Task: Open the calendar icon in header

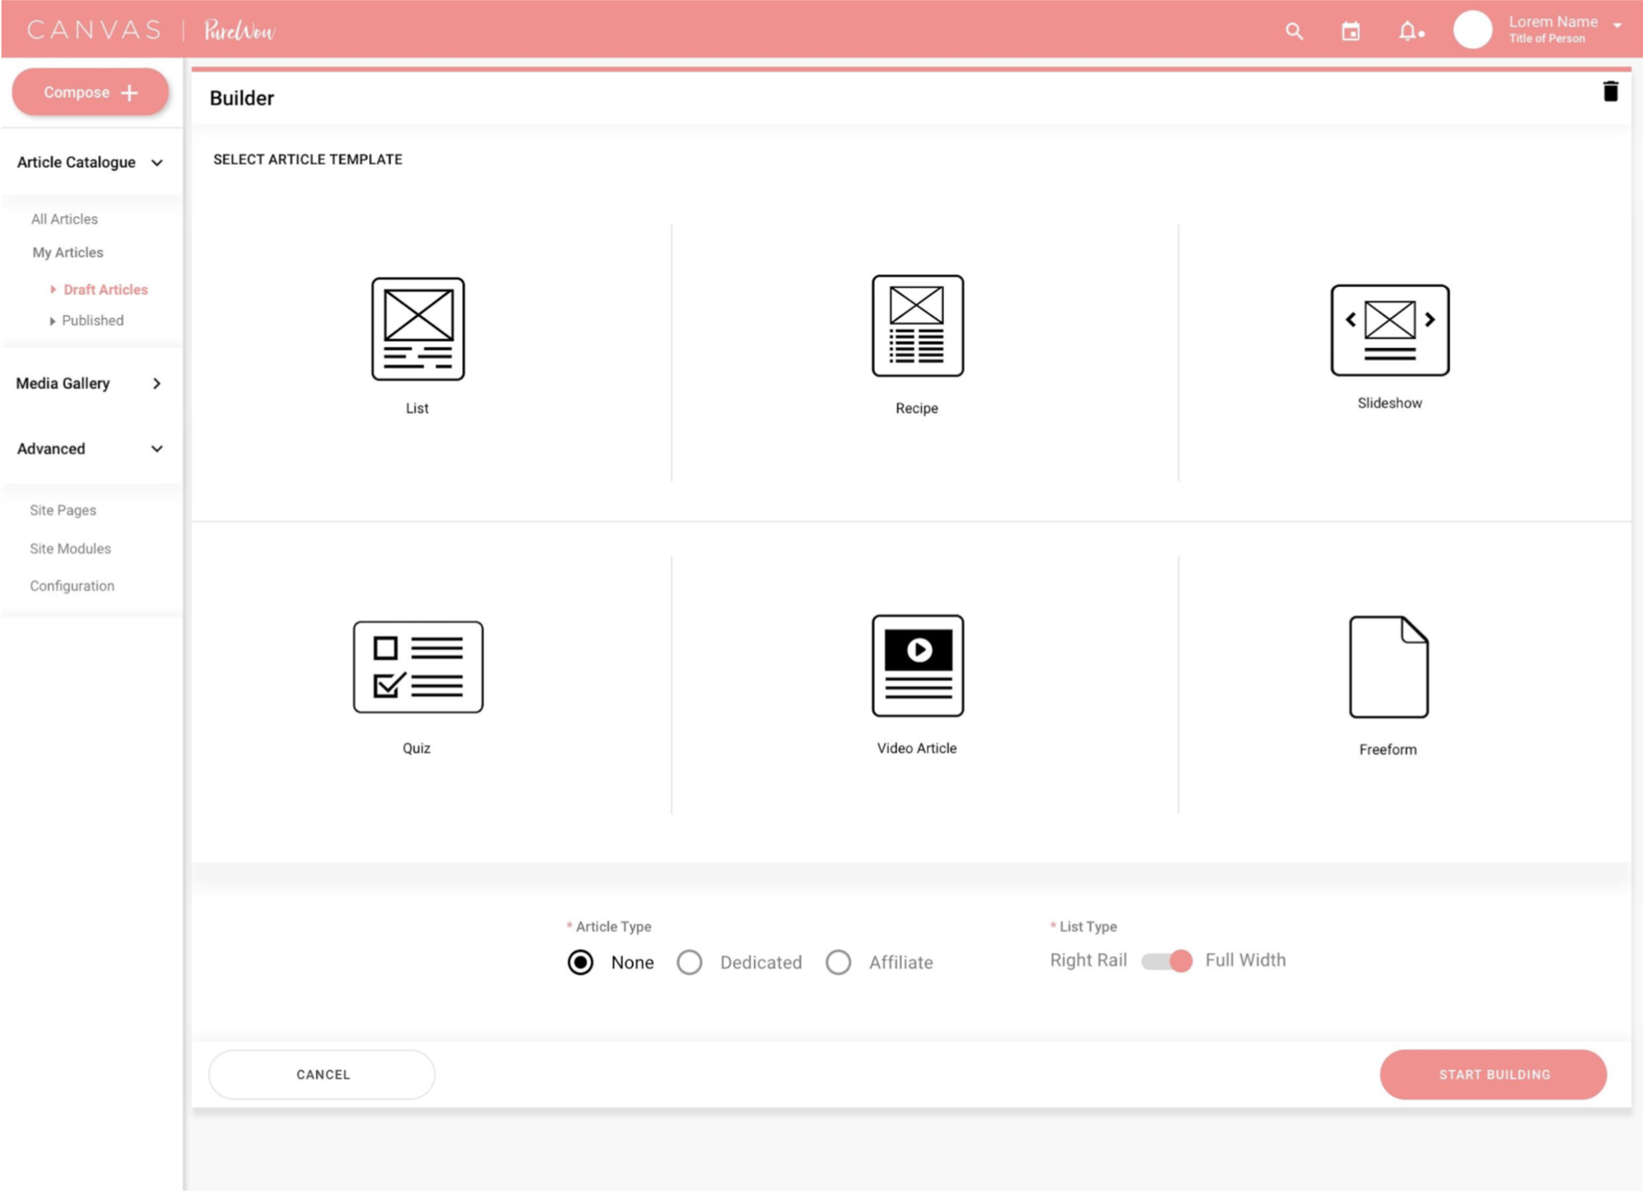Action: (x=1350, y=31)
